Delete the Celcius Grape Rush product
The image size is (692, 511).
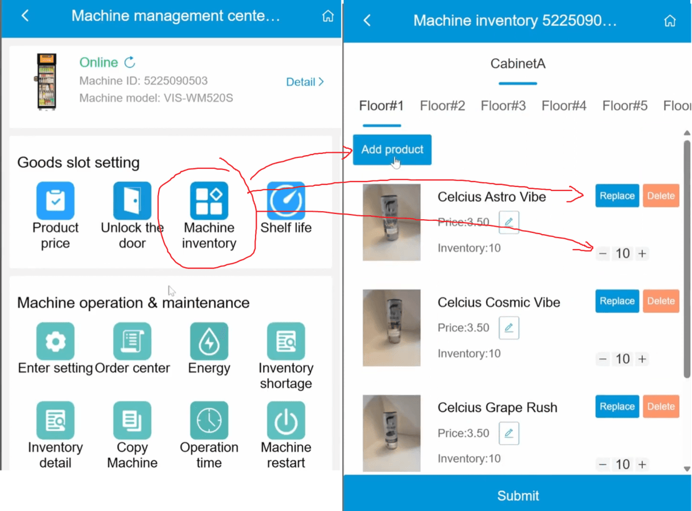661,407
